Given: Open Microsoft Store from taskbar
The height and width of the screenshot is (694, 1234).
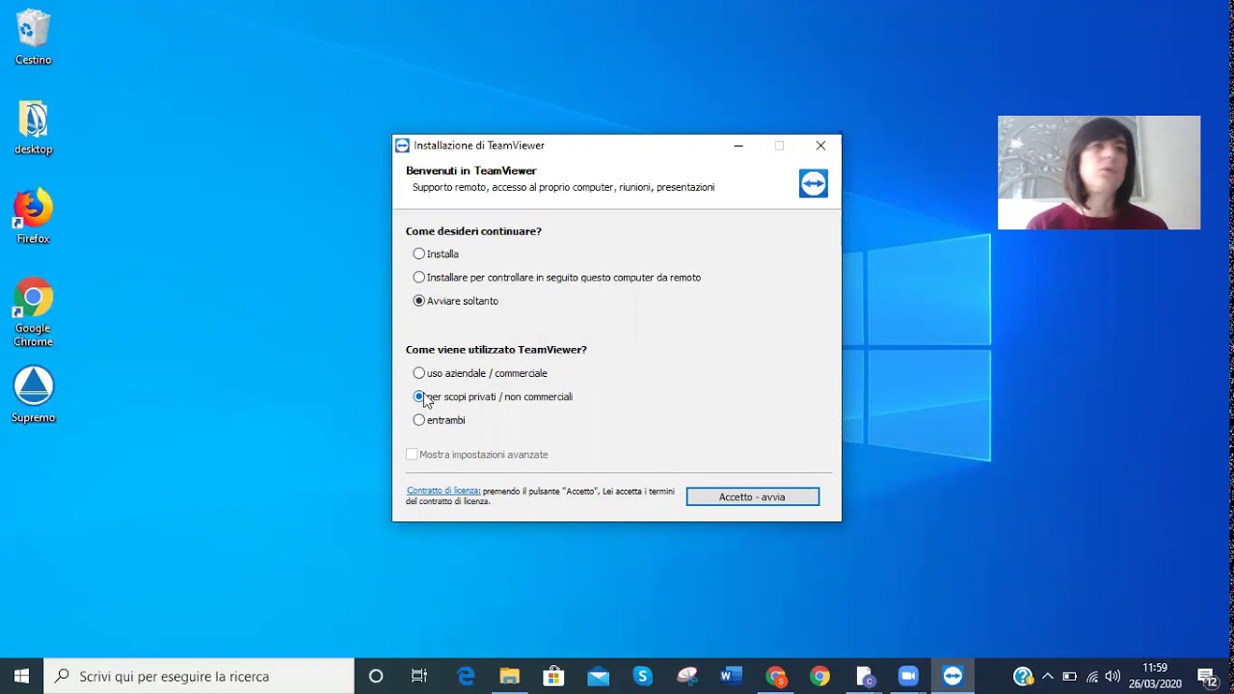Looking at the screenshot, I should coord(554,676).
